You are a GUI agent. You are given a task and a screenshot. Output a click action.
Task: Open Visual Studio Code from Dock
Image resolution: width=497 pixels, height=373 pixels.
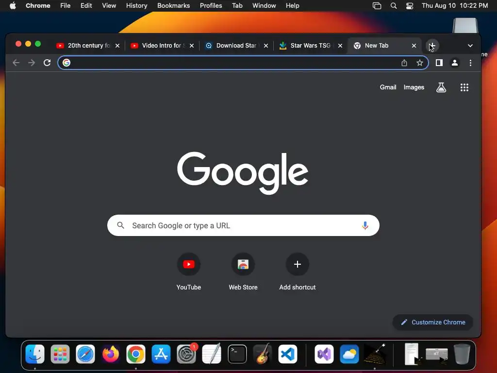(287, 354)
